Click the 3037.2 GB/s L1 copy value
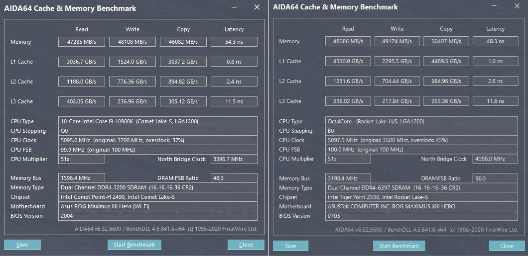The width and height of the screenshot is (528, 256). click(x=183, y=62)
